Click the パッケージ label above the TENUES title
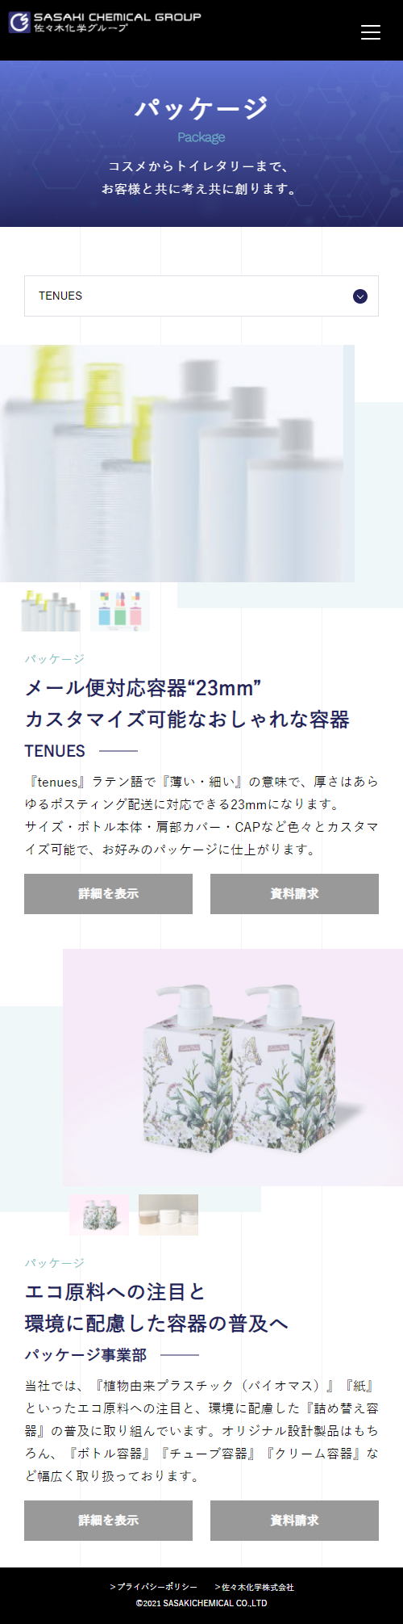 pos(55,659)
